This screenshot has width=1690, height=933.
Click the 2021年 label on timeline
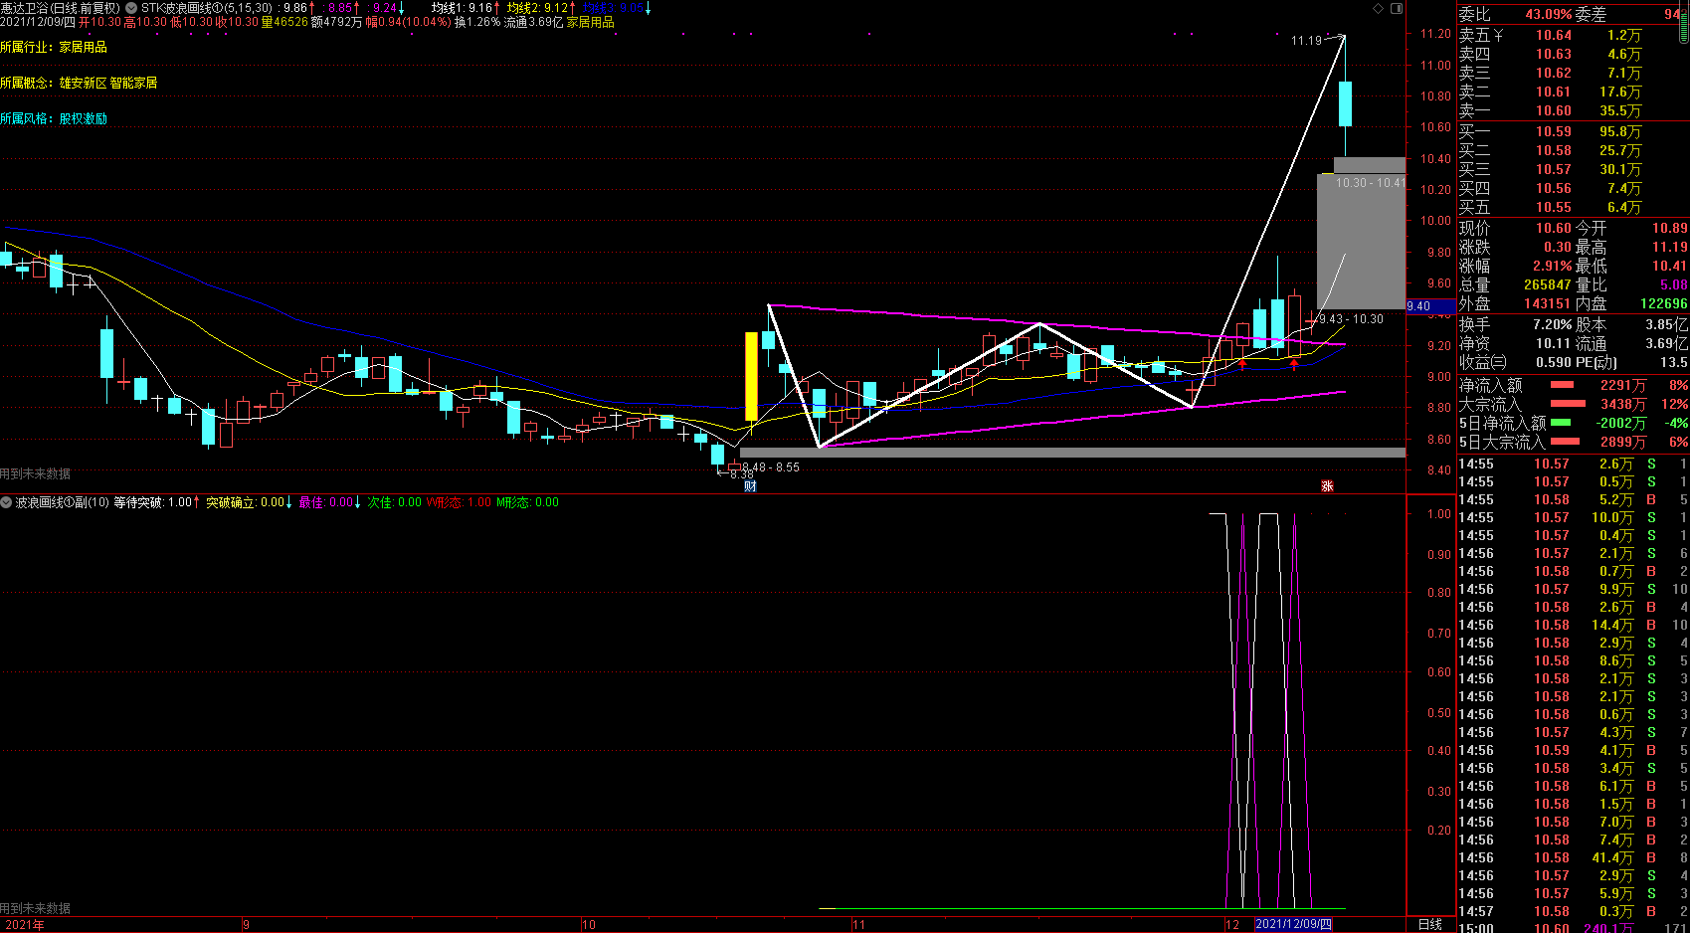tap(25, 925)
